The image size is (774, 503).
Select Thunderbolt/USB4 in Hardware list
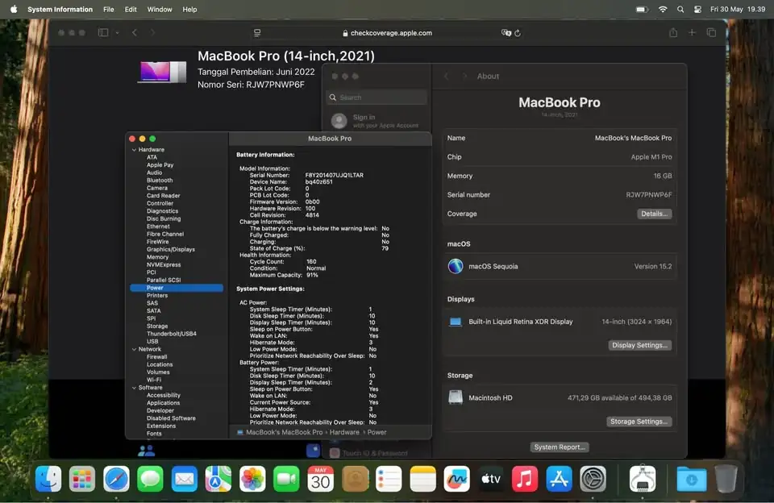171,334
